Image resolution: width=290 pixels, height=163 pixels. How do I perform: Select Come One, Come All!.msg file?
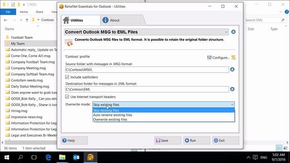tap(30, 56)
